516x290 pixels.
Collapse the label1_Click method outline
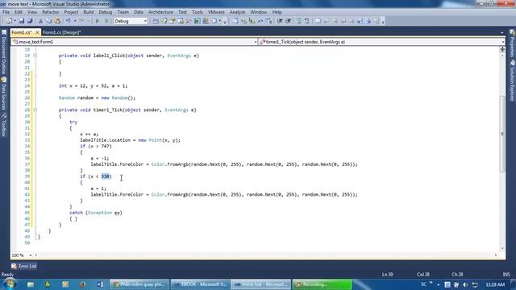coord(35,56)
